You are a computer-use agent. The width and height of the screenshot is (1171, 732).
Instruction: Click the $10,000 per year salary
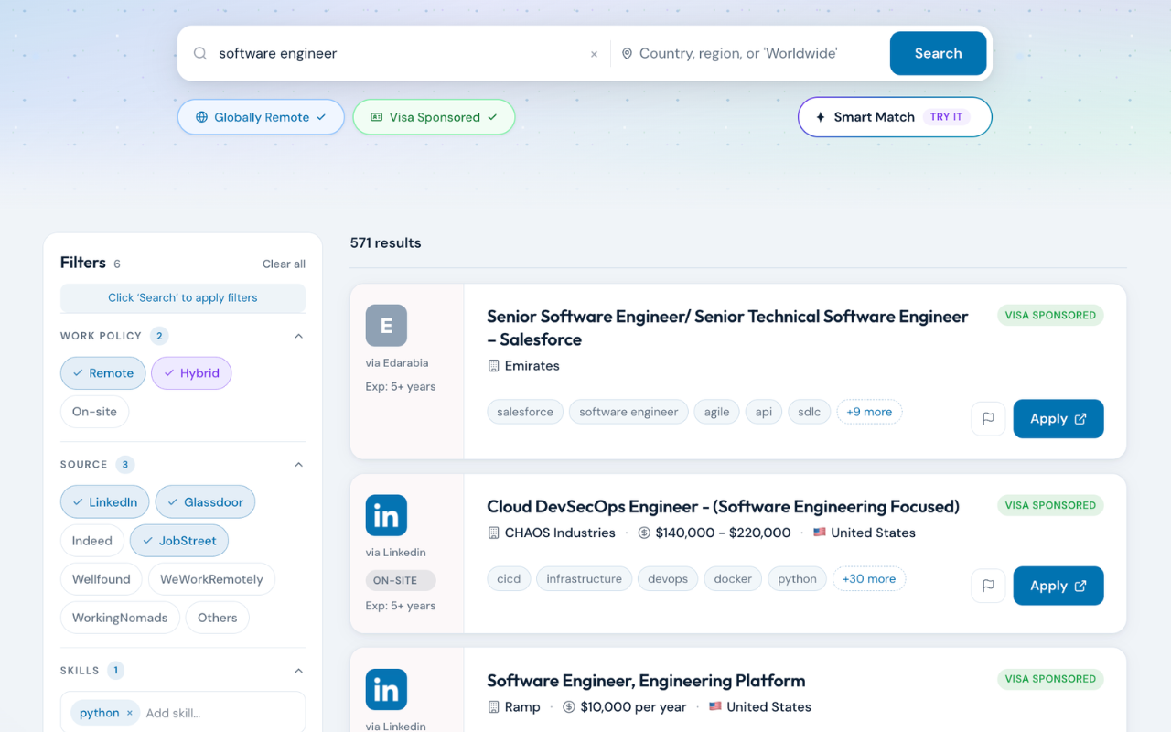[633, 706]
